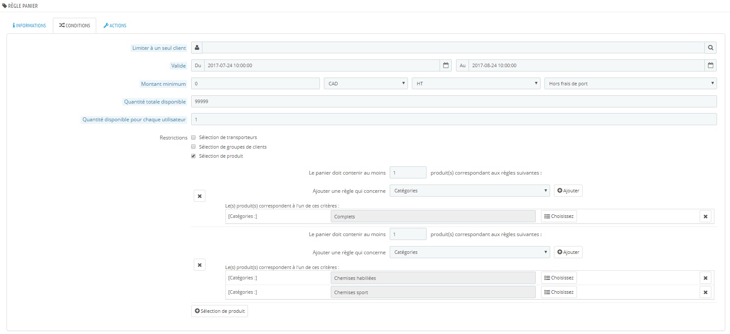The width and height of the screenshot is (730, 334).
Task: Add a new Sélection de produit rule
Action: 219,311
